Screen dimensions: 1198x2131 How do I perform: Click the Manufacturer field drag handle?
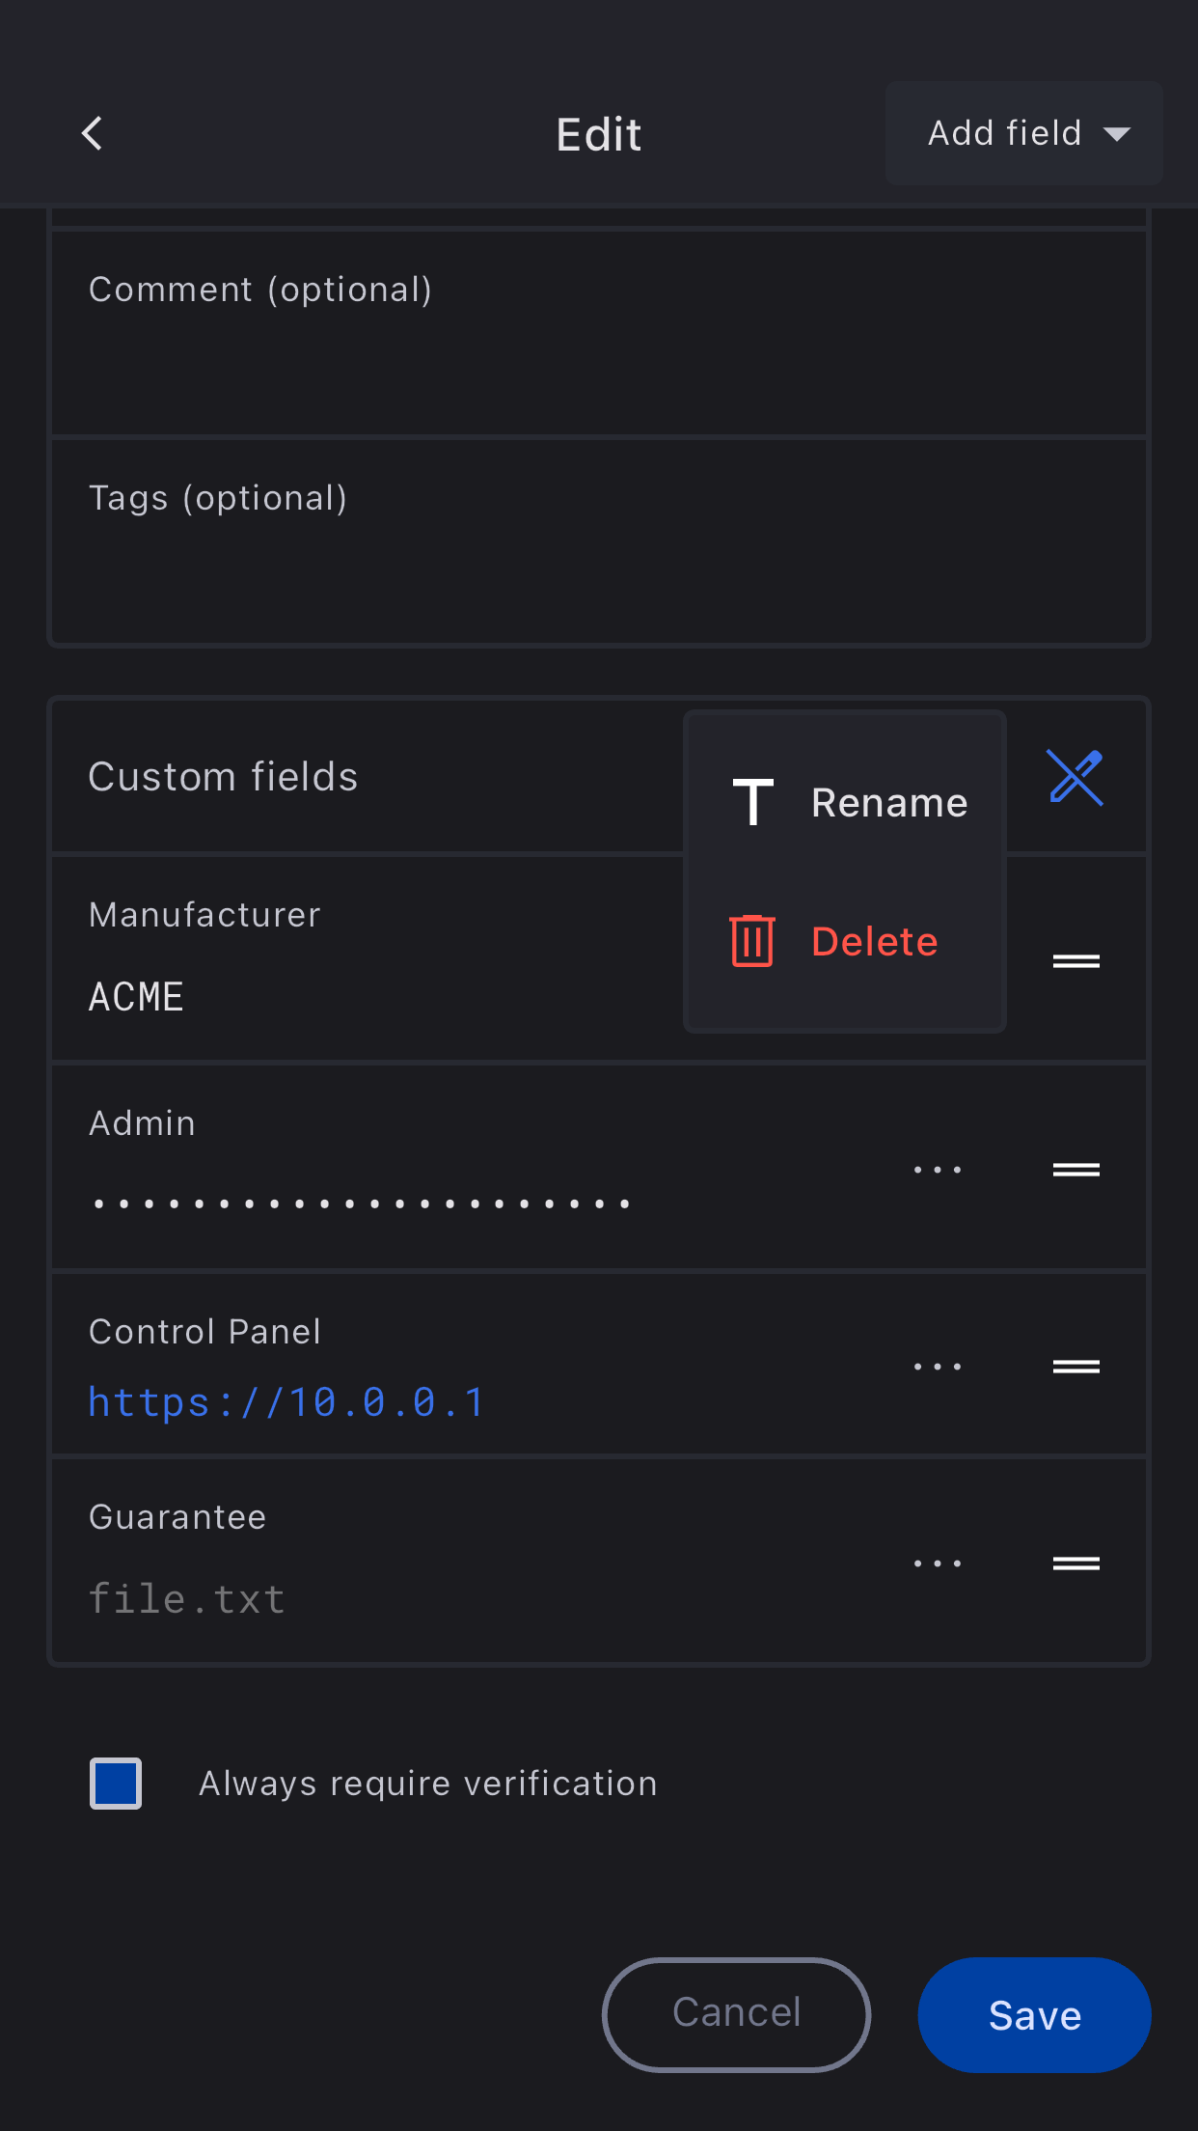(x=1075, y=961)
